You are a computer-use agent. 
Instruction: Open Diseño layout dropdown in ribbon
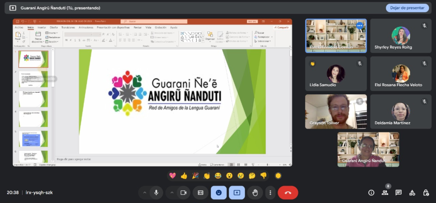pos(52,33)
